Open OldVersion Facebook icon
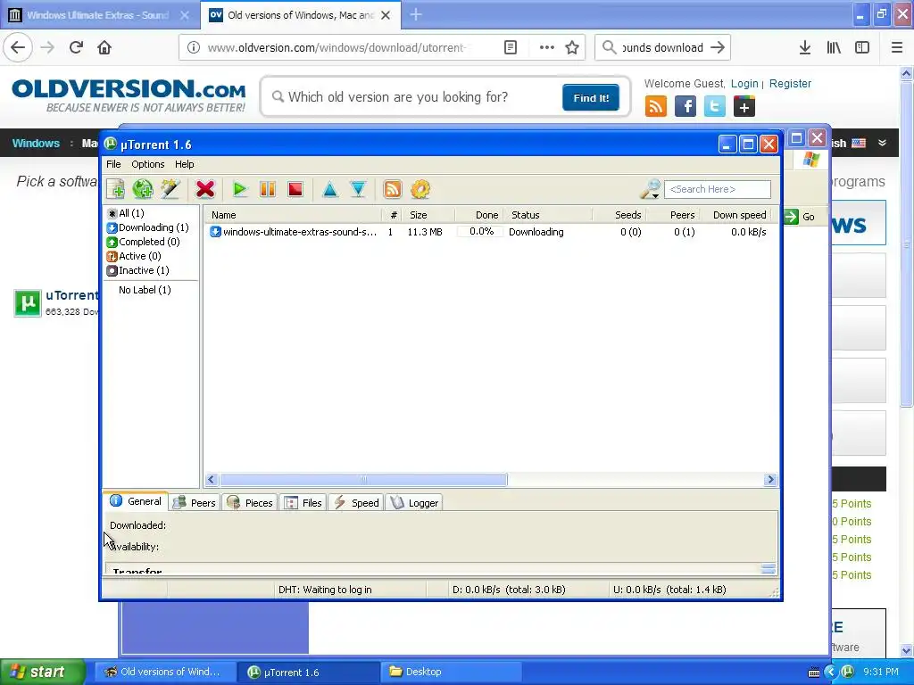 pyautogui.click(x=685, y=107)
